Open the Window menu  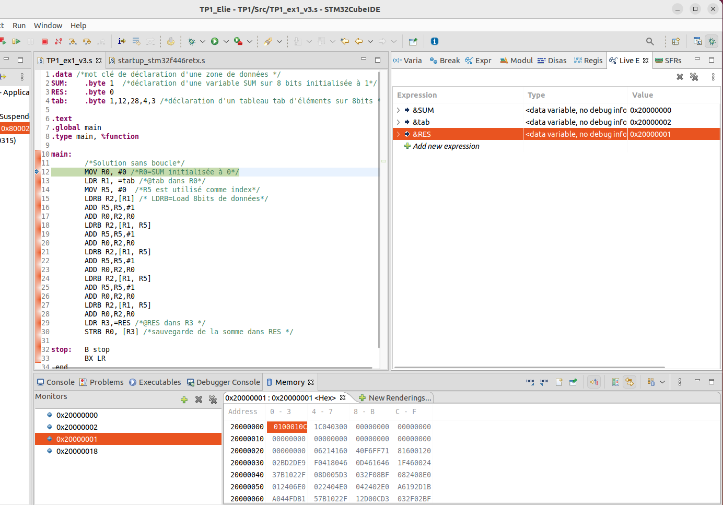coord(48,26)
